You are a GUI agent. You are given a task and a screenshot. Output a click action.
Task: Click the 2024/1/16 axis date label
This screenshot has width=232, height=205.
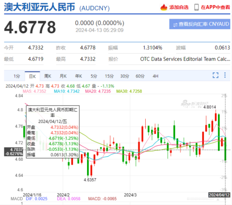tap(32, 195)
